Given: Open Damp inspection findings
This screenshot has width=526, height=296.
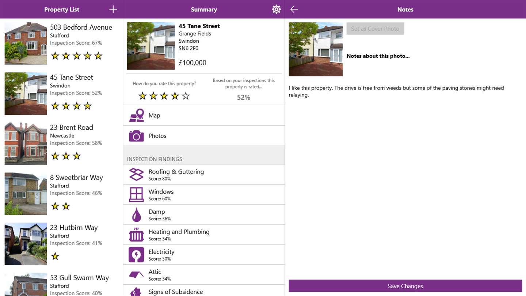Looking at the screenshot, I should (204, 215).
